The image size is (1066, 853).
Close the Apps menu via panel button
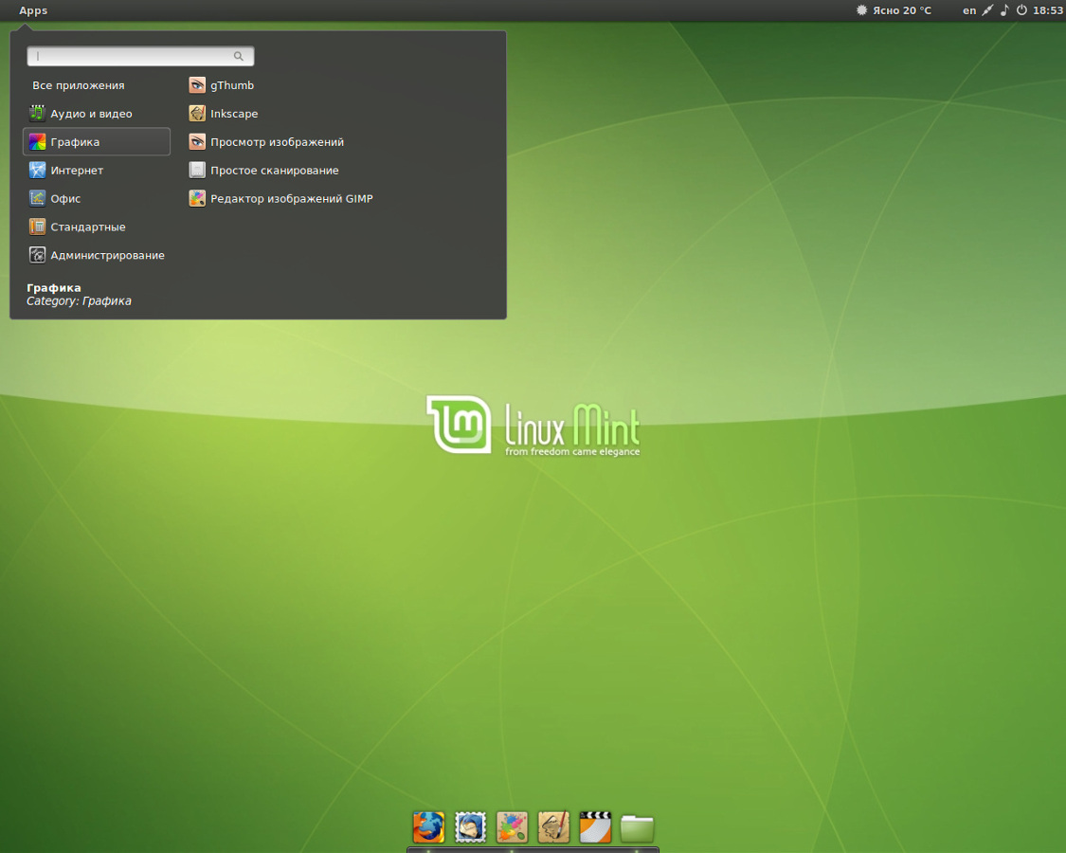pos(32,10)
